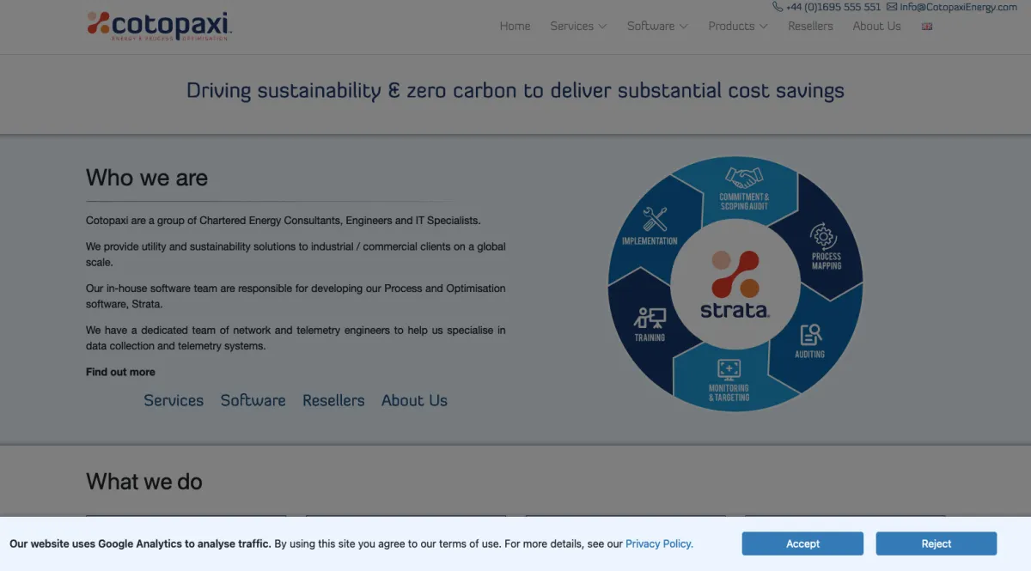Click the PROCESS MAPPING label in wheel
Image resolution: width=1031 pixels, height=571 pixels.
point(827,261)
